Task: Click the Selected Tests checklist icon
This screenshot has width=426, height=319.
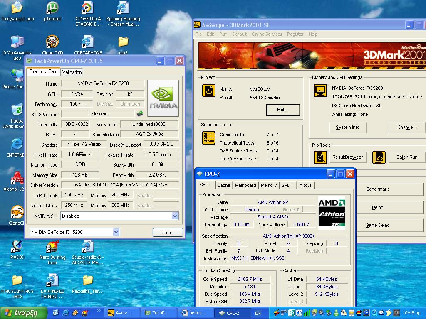Action: coord(209,138)
